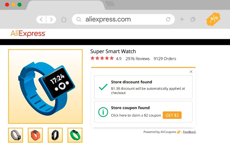
Task: Show all tabs overview icon
Action: [193, 19]
